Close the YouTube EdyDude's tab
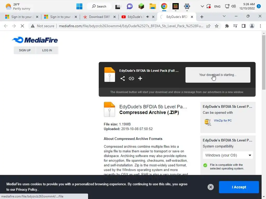The image size is (266, 199). pyautogui.click(x=153, y=17)
